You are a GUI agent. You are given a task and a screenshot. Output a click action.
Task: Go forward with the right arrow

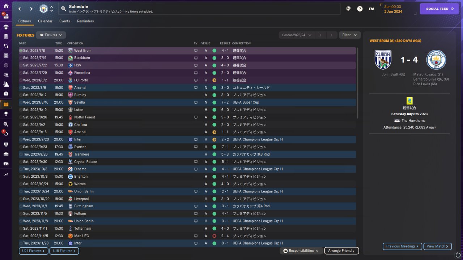[x=31, y=9]
